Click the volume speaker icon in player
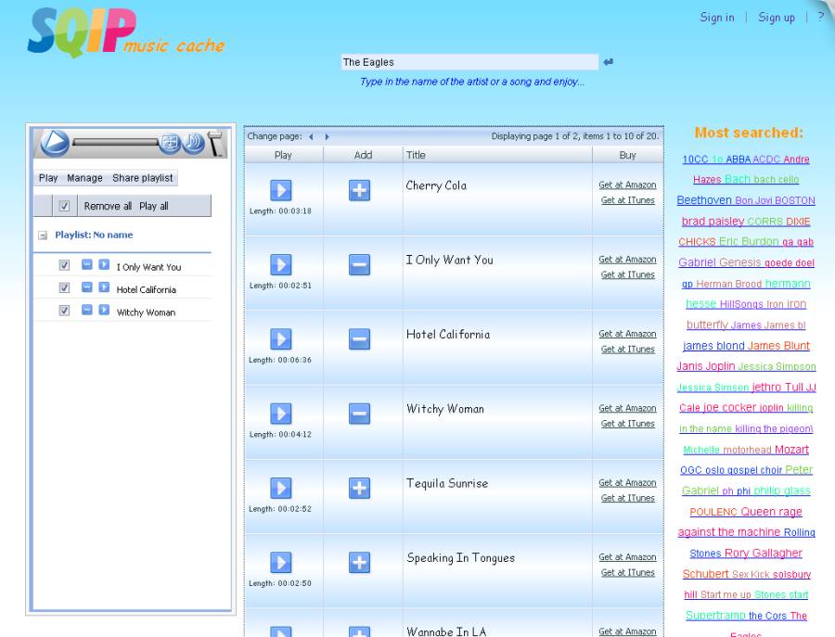This screenshot has width=835, height=637. coord(193,143)
